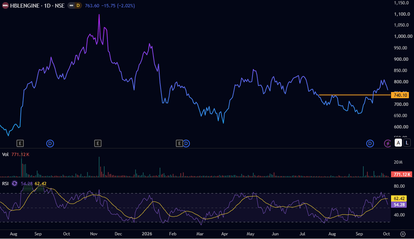Click the RSI circular refresh icon
This screenshot has height=239, width=414.
[15, 183]
